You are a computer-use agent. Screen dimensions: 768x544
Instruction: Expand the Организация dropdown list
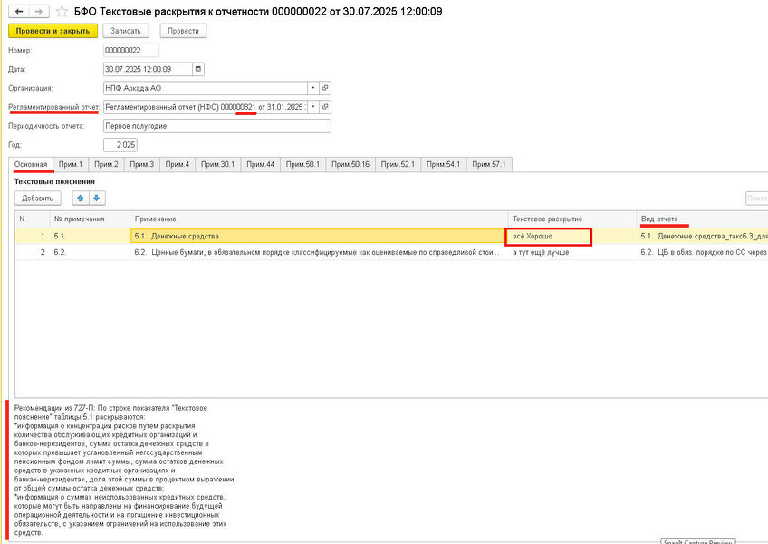(312, 88)
